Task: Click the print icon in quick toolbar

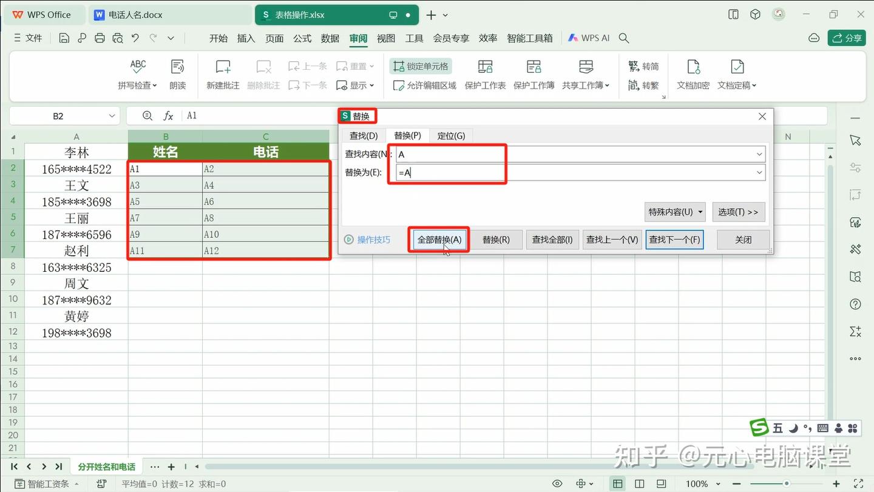Action: pyautogui.click(x=100, y=38)
